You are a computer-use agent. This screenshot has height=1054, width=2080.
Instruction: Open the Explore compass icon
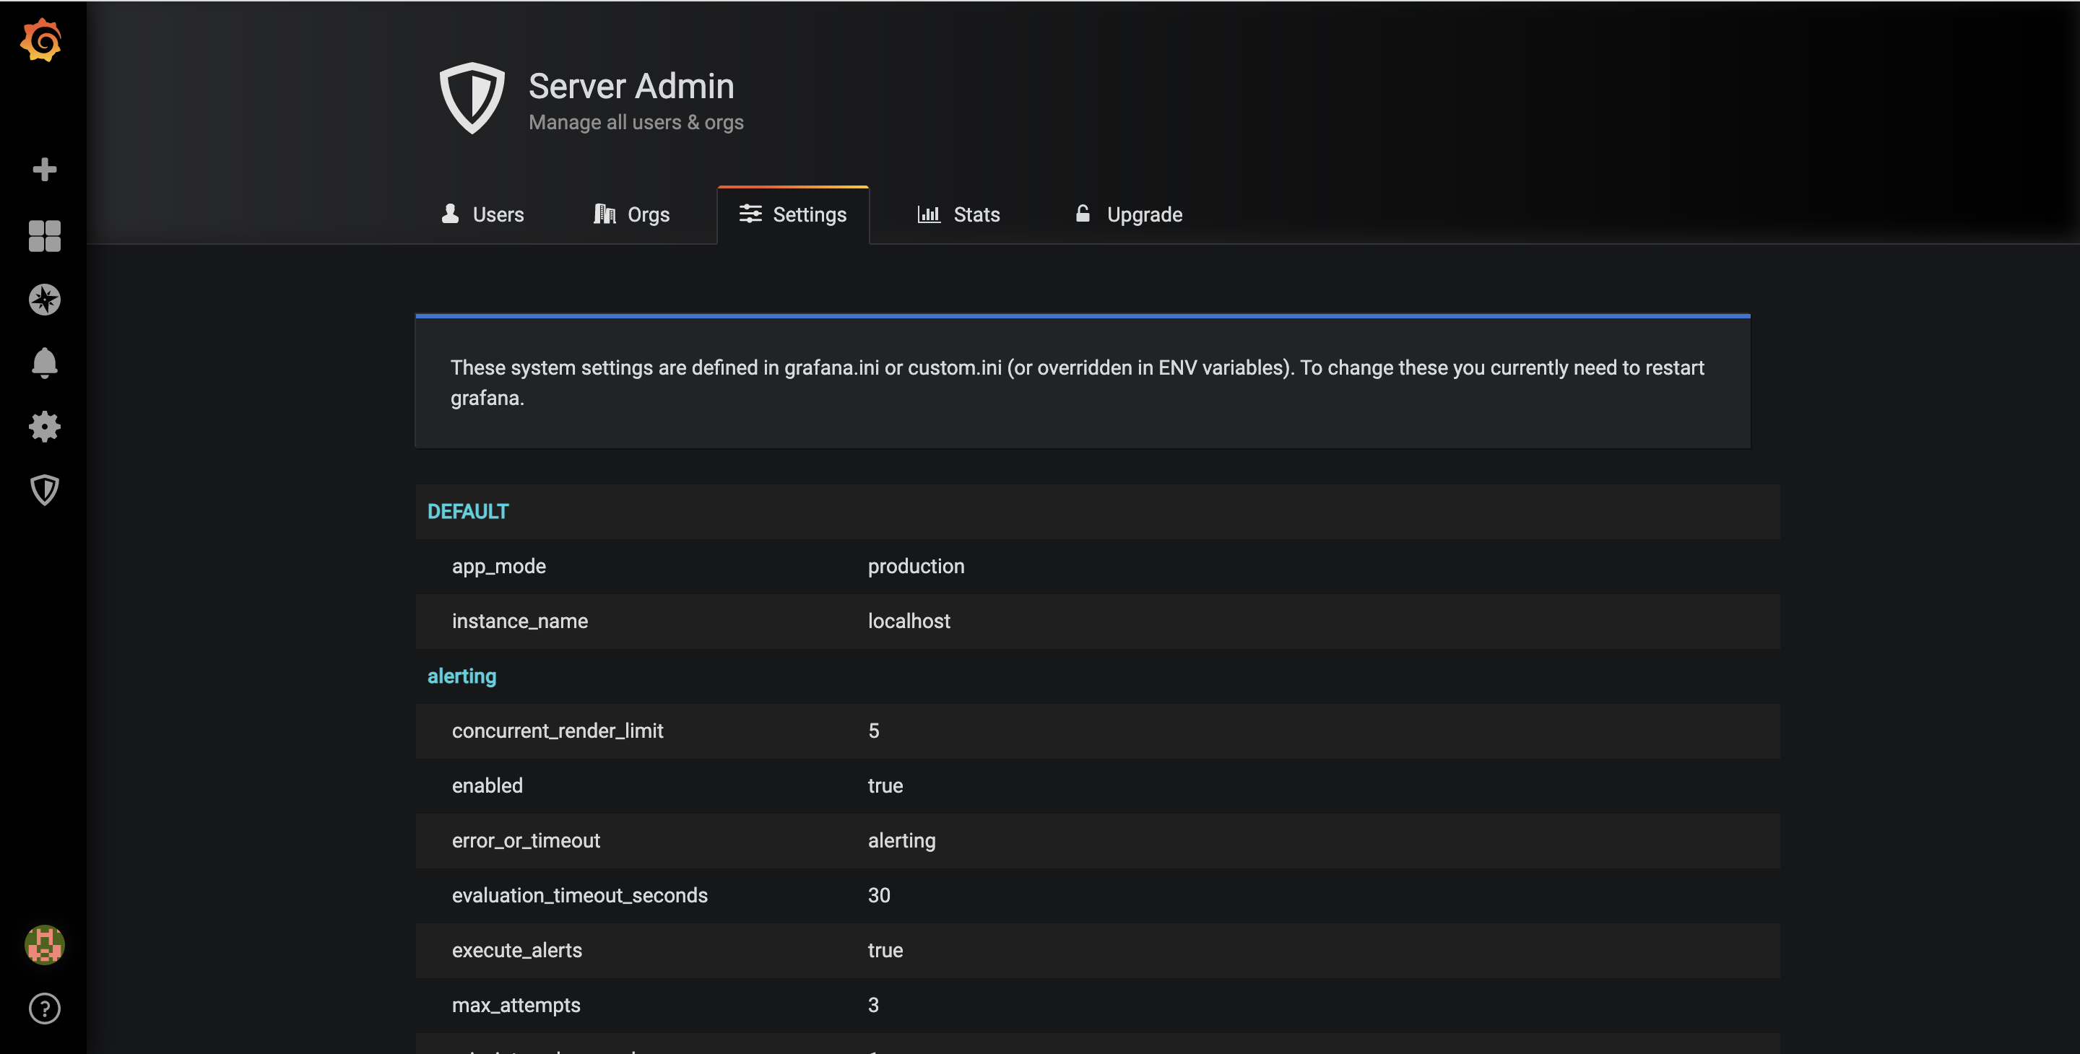pos(44,300)
